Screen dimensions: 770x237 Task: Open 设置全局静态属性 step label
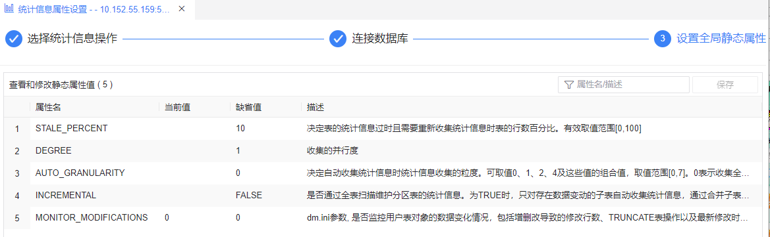tap(721, 39)
